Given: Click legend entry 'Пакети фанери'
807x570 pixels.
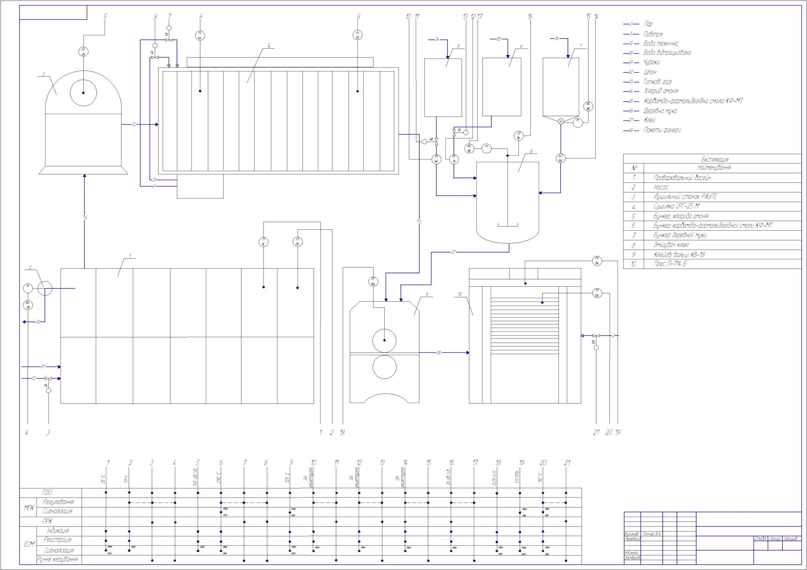Looking at the screenshot, I should 662,130.
